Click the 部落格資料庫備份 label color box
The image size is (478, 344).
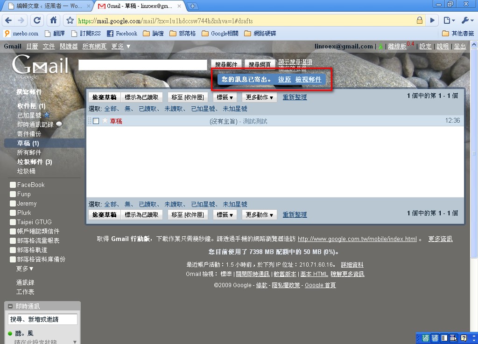[13, 259]
